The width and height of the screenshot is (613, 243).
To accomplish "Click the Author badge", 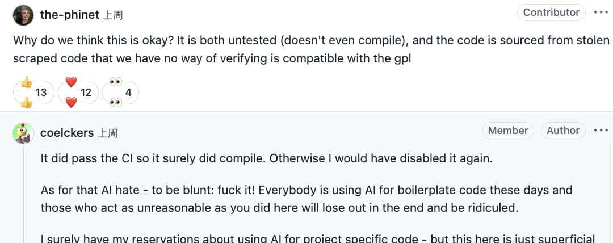I will pos(562,131).
